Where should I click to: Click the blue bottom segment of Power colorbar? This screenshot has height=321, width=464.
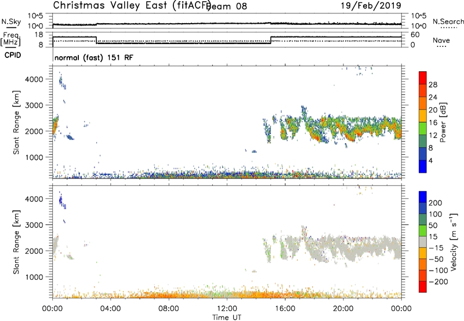coord(423,166)
